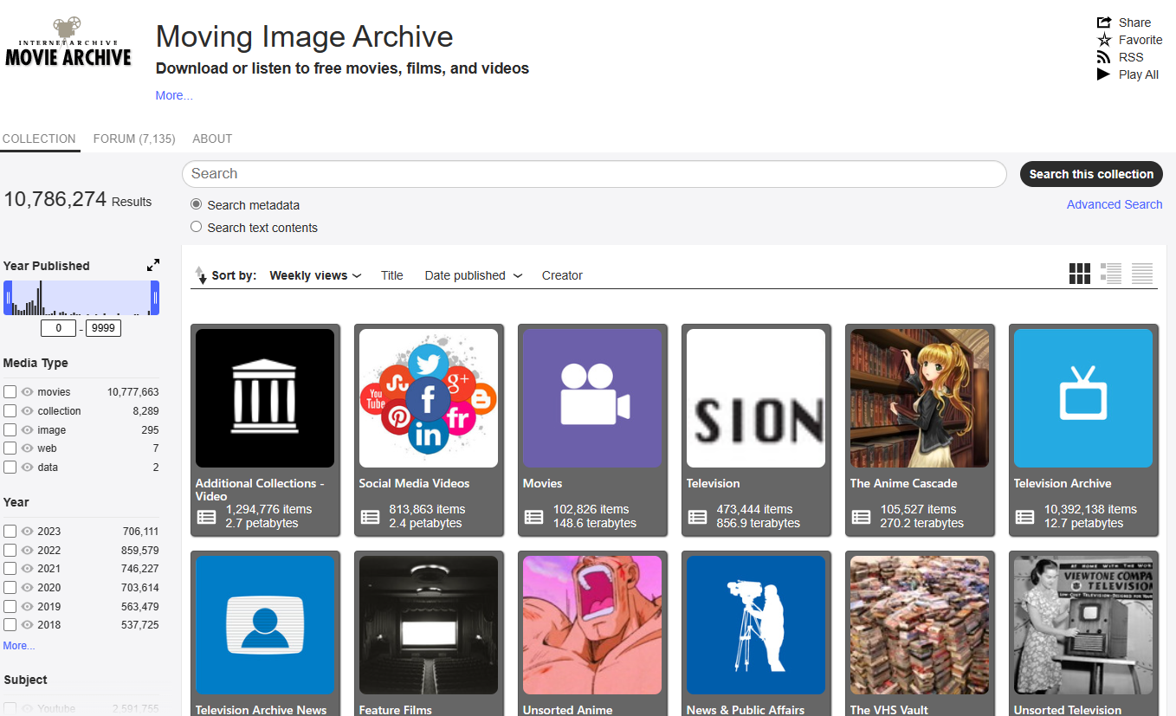This screenshot has height=716, width=1176.
Task: Click list icon under Television tile
Action: click(x=697, y=517)
